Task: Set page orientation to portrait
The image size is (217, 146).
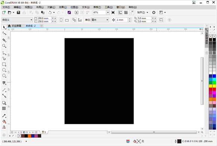Action: pyautogui.click(x=61, y=20)
